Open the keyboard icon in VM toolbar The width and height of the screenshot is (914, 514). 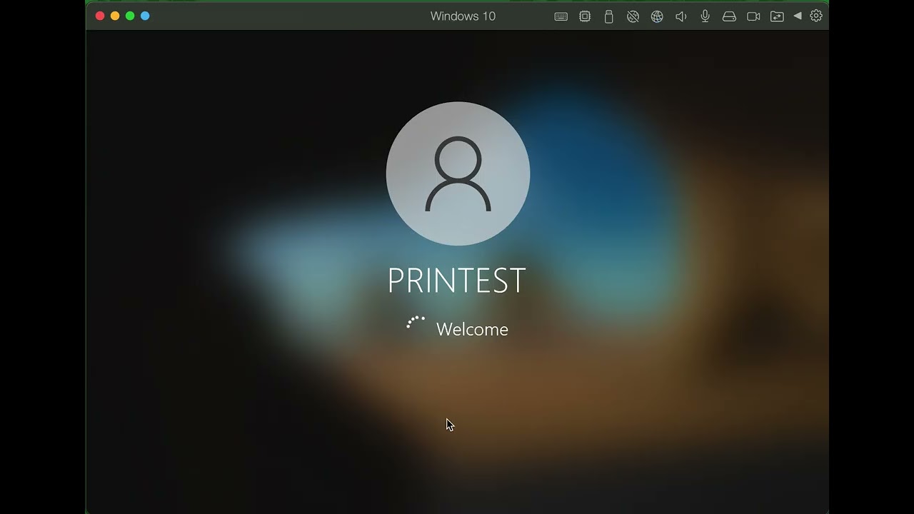coord(561,16)
